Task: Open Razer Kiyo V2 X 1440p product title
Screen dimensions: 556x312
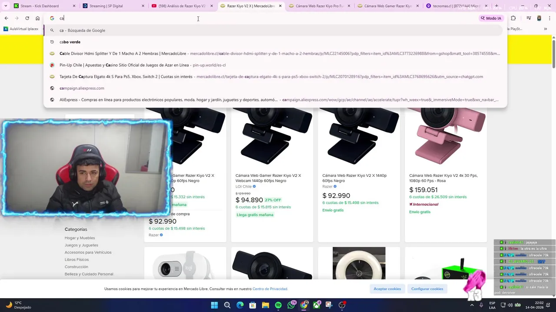Action: (x=354, y=178)
